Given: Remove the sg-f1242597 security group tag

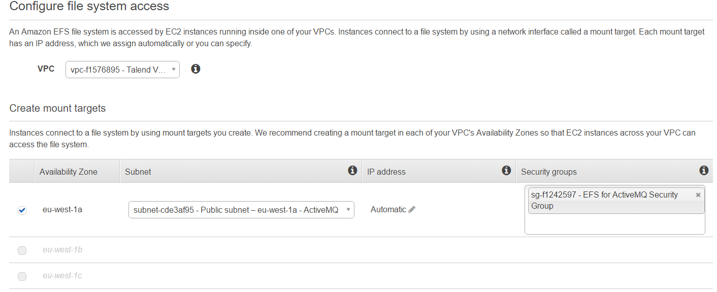Looking at the screenshot, I should point(698,194).
